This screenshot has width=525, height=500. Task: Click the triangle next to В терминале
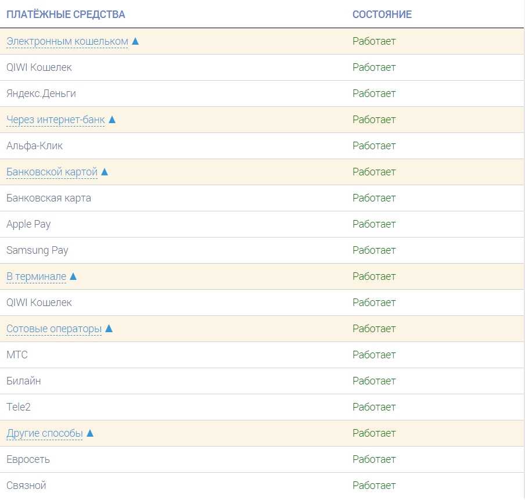click(73, 276)
